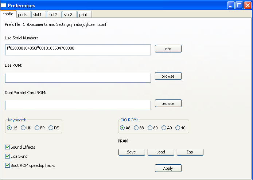Click the info button for serial number
Image resolution: width=253 pixels, height=180 pixels.
coord(168,49)
